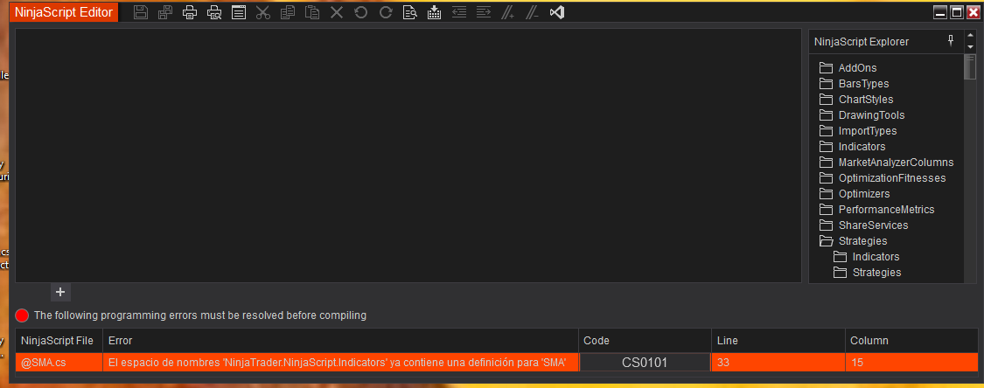
Task: Click the Compile icon
Action: click(434, 12)
